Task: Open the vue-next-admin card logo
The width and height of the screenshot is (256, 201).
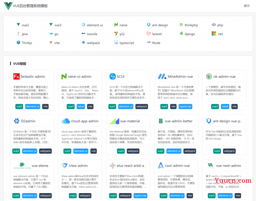Action: pos(210,166)
